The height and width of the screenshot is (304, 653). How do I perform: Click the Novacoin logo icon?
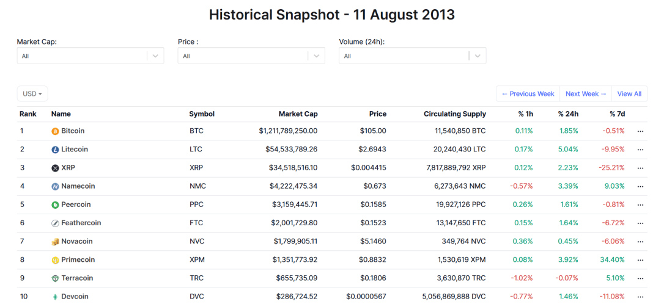coord(55,242)
